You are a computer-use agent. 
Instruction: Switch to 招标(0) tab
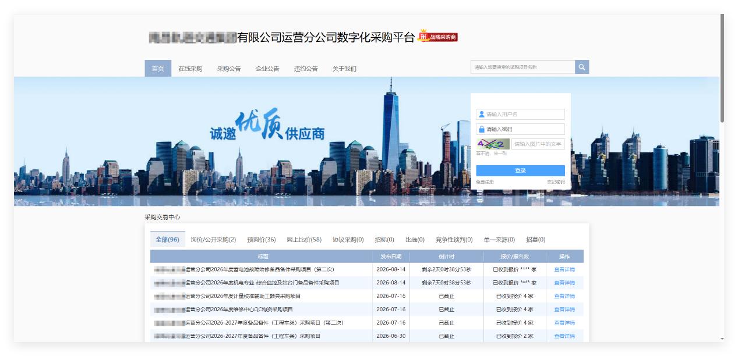pyautogui.click(x=384, y=240)
